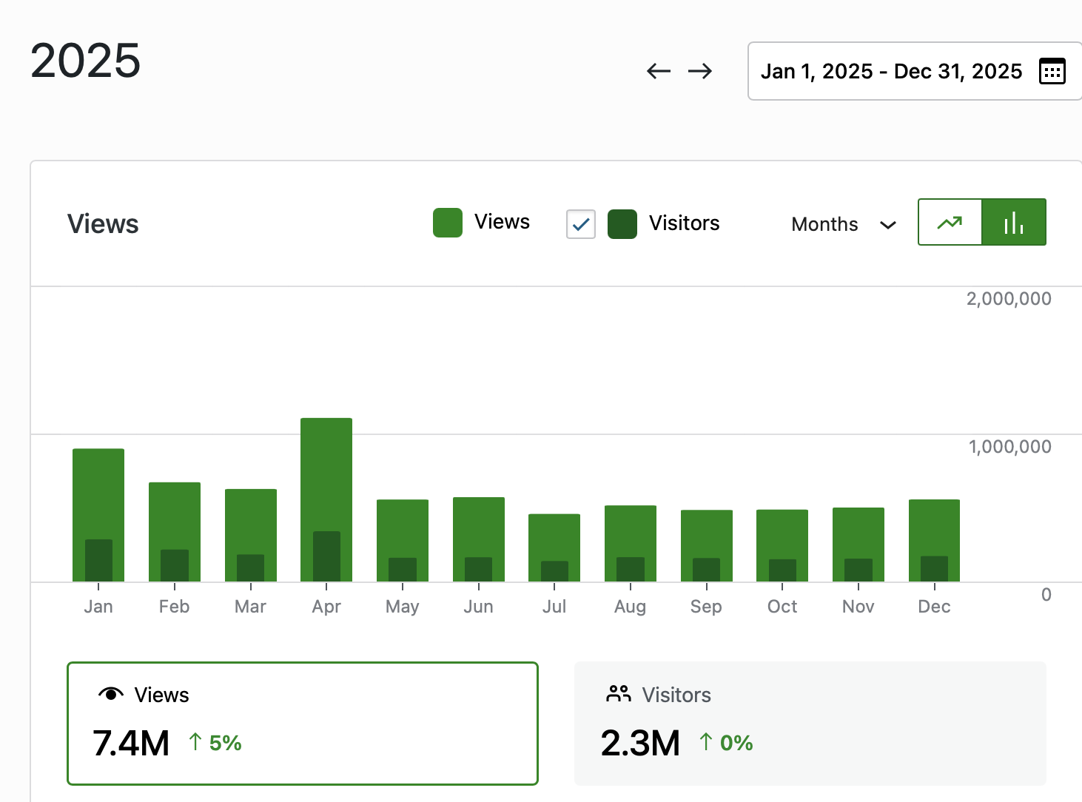Click the April views bar
The width and height of the screenshot is (1082, 802).
(x=326, y=474)
